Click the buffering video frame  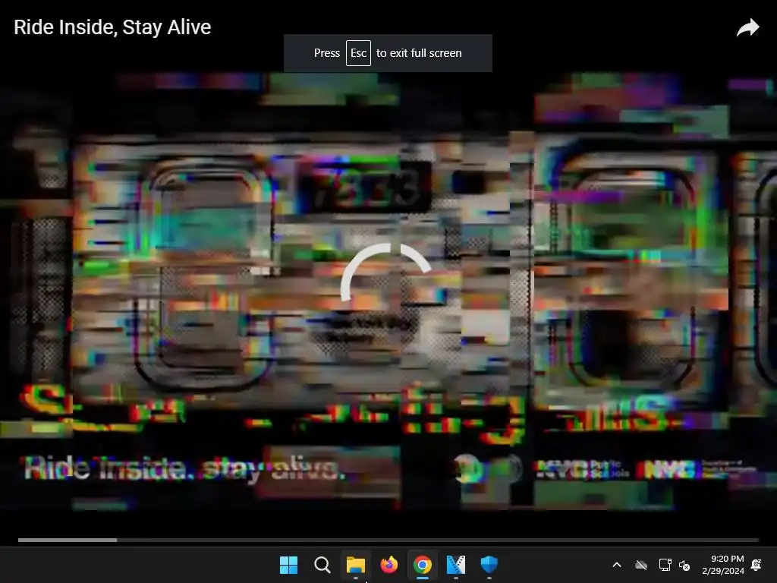click(388, 292)
